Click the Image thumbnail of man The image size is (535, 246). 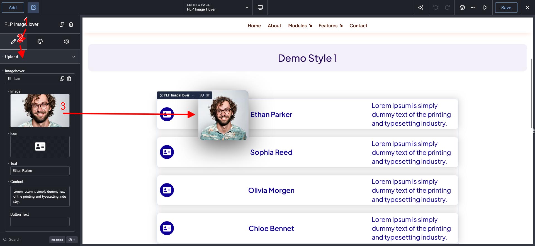tap(40, 111)
